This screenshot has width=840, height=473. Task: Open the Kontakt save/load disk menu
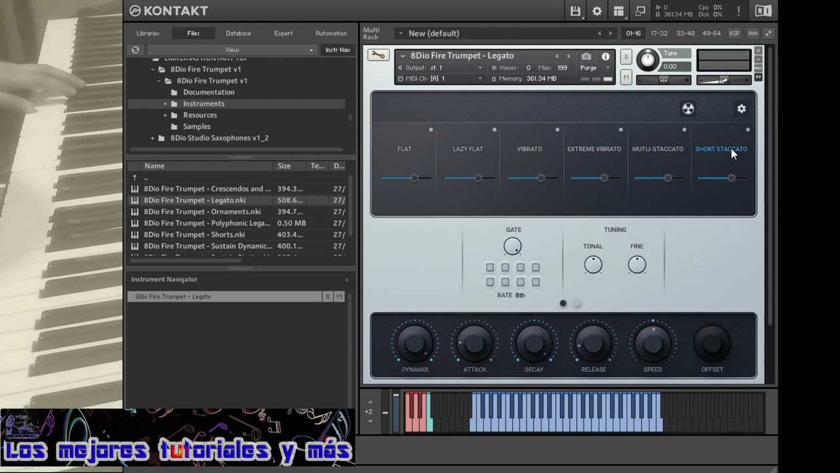576,11
